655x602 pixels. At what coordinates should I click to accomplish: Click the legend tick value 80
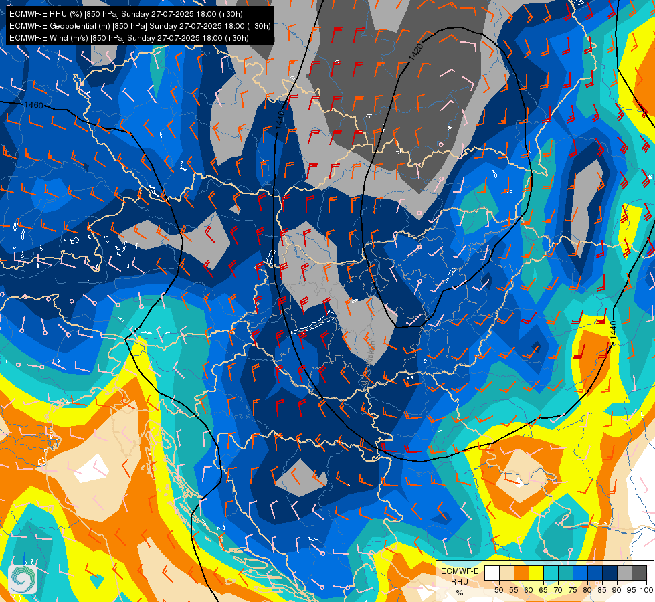(587, 590)
